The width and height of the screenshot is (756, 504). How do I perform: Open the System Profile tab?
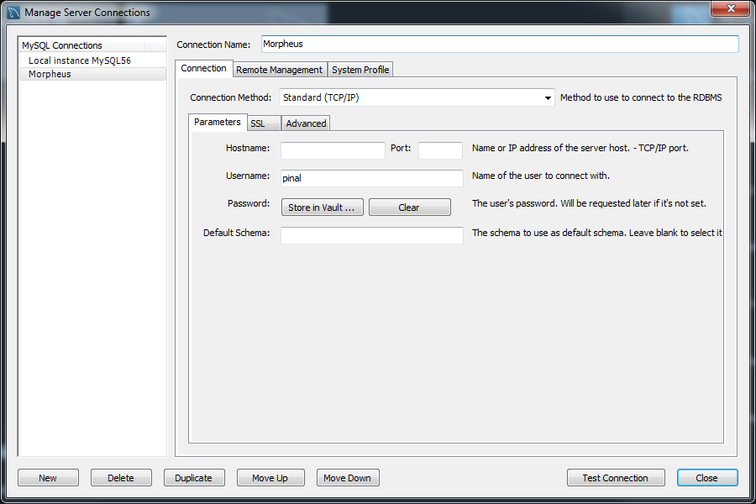[x=360, y=70]
